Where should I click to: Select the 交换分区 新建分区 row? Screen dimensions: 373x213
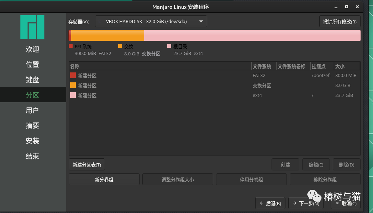[215, 86]
